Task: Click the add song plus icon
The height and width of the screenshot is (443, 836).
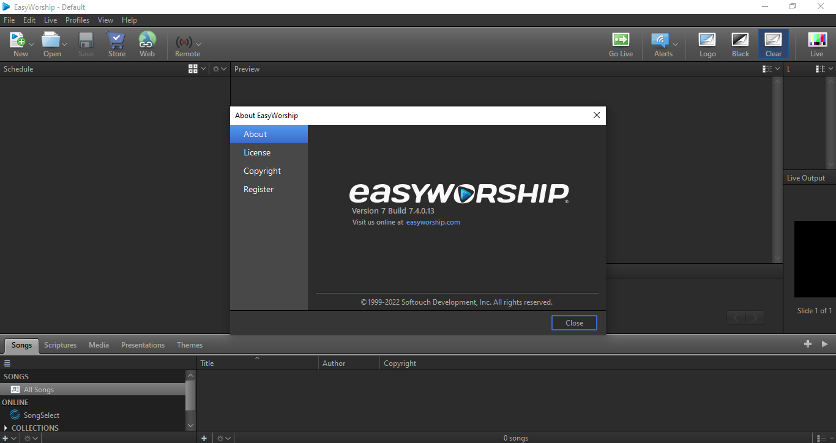Action: [204, 438]
